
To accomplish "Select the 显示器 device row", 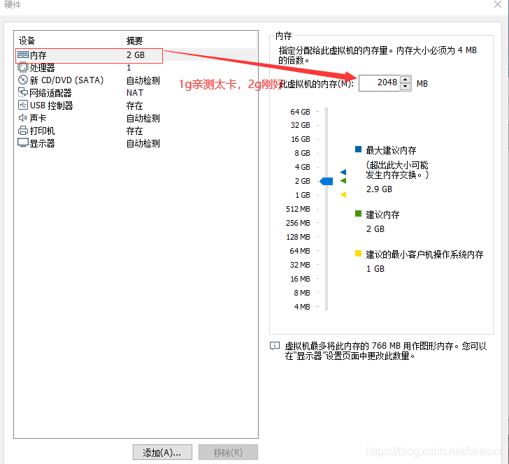I will (136, 143).
